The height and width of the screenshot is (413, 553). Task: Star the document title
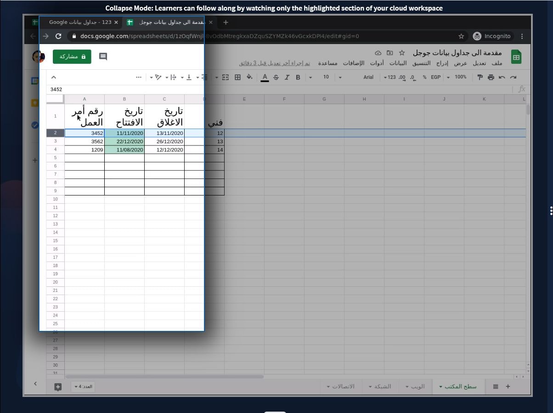point(402,53)
